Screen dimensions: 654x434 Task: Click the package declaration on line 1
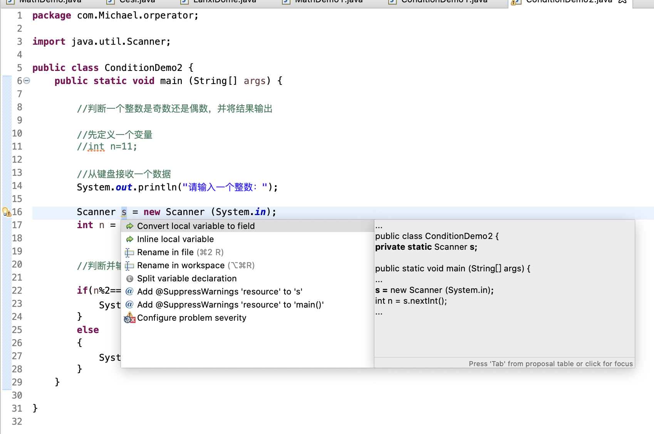(115, 15)
